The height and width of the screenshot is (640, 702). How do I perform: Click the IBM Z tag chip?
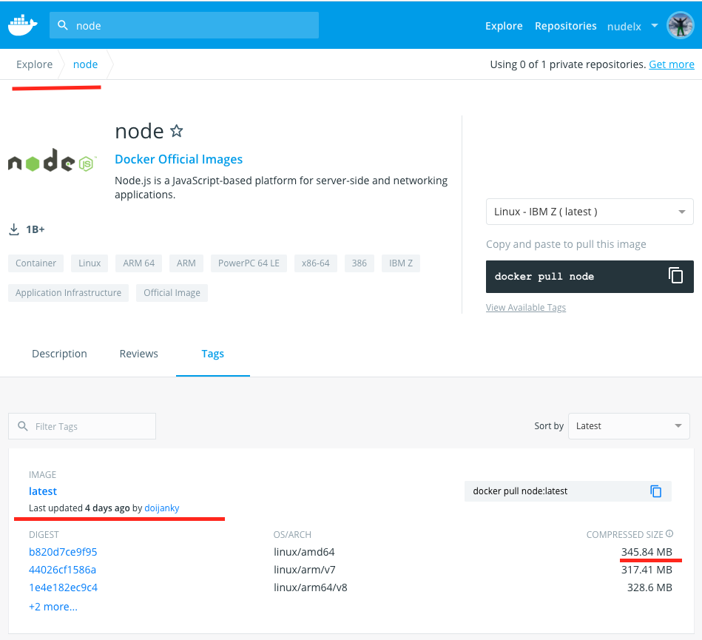coord(401,263)
